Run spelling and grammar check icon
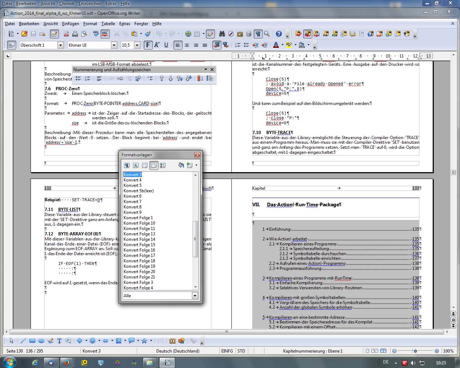Image resolution: width=460 pixels, height=368 pixels. pyautogui.click(x=96, y=34)
